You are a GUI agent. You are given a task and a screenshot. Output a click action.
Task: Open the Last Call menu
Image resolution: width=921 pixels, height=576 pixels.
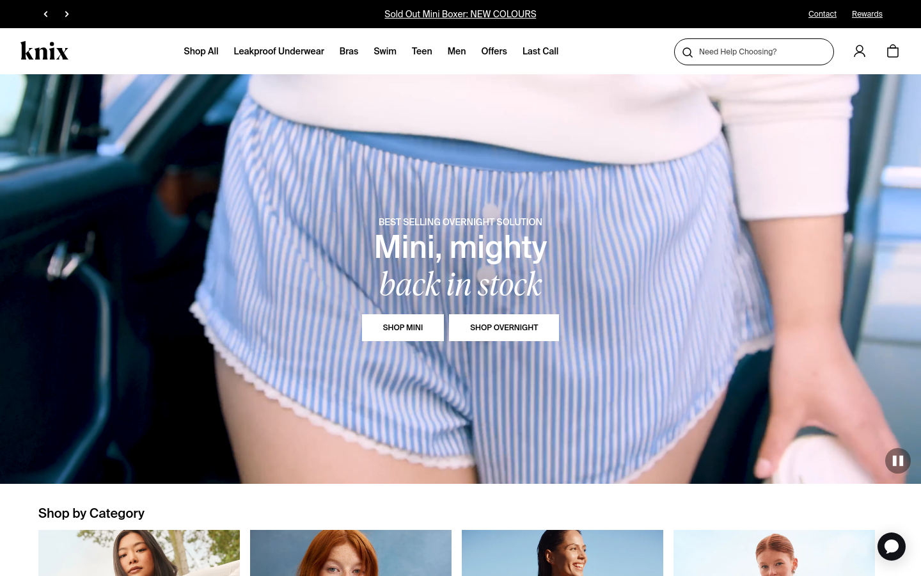pyautogui.click(x=540, y=51)
